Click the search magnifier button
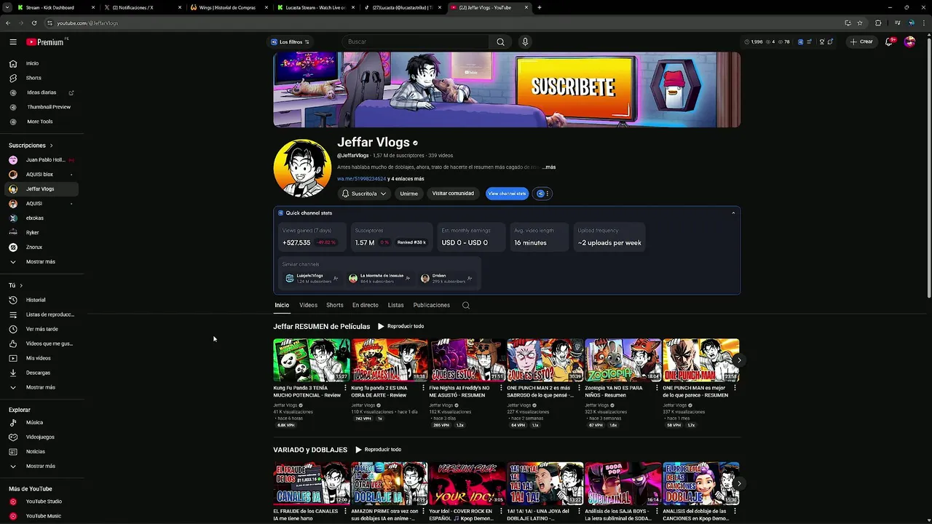Screen dimensions: 932x524 (x=500, y=41)
